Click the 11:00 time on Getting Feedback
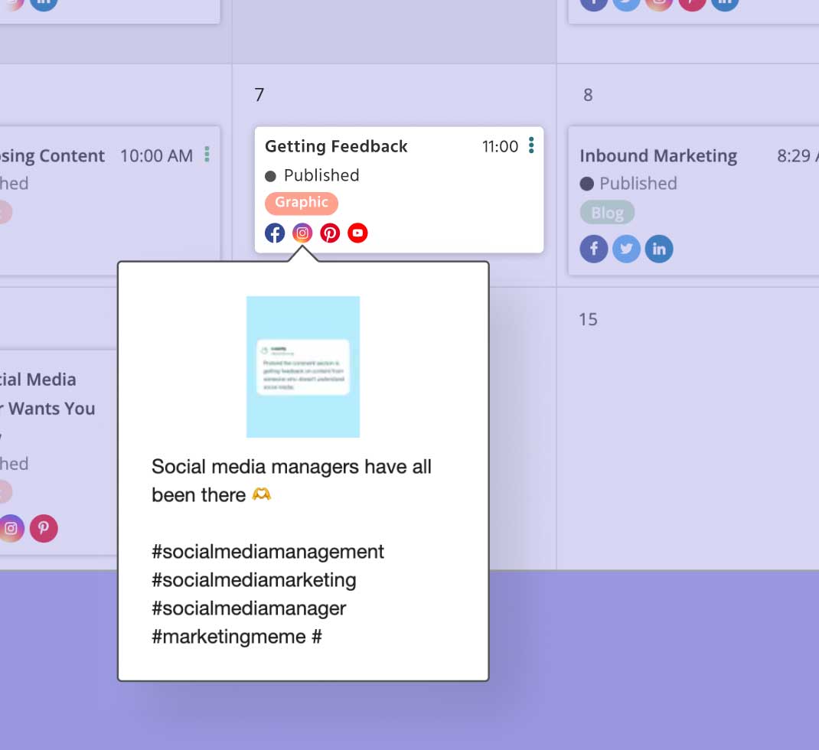 (500, 146)
